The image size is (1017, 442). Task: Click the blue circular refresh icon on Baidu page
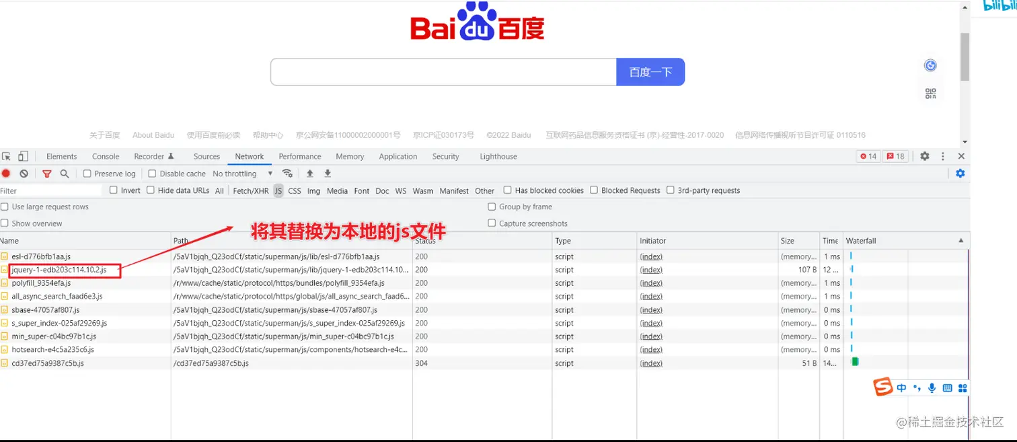tap(930, 65)
